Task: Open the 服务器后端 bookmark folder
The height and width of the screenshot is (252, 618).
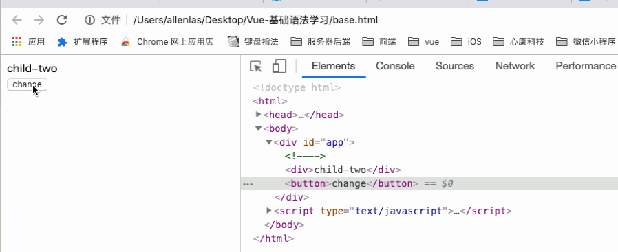Action: (x=321, y=42)
